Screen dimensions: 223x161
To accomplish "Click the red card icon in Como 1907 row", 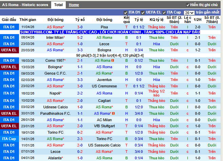I will (x=113, y=61).
